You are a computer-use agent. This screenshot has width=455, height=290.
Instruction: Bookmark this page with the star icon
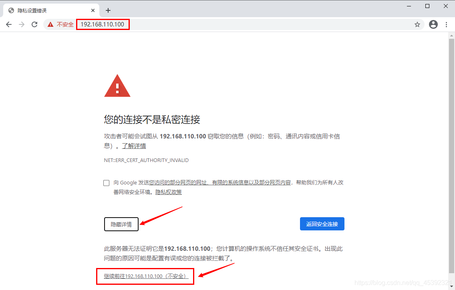[x=417, y=24]
